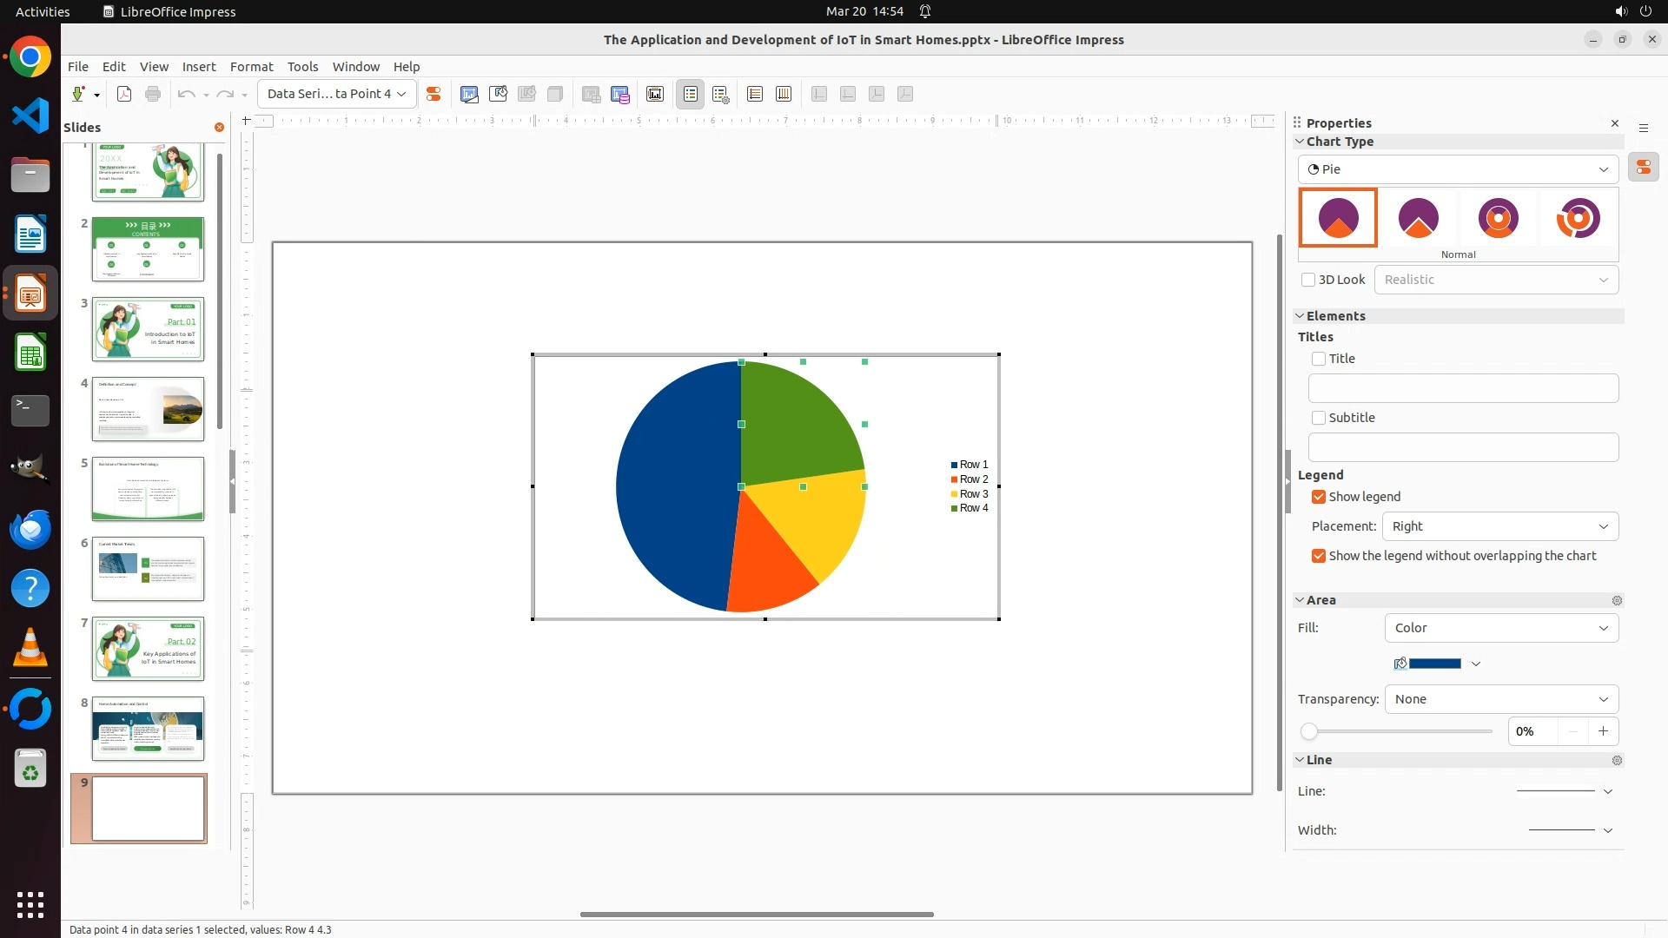Enable the 3D Look checkbox

[1308, 280]
